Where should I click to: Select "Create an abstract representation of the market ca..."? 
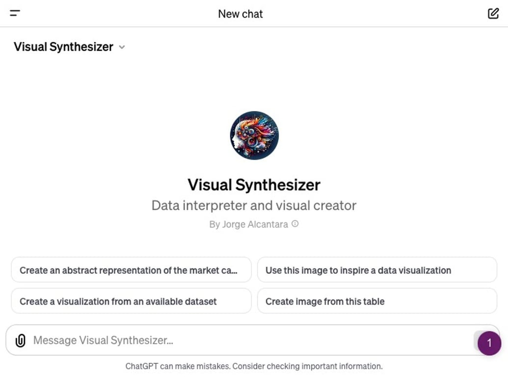coord(131,270)
